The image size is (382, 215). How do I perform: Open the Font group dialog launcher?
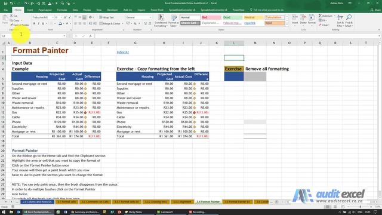coord(71,30)
